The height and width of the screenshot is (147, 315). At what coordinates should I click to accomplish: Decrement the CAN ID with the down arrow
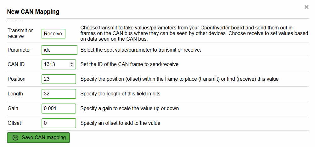[72, 66]
